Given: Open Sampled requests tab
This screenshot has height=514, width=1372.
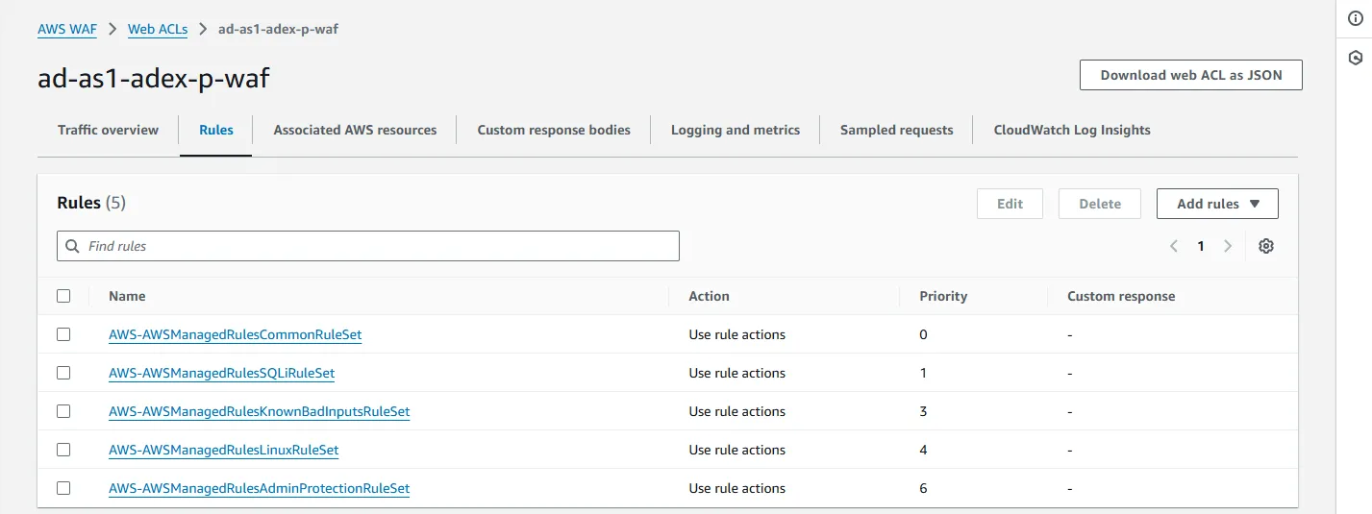Looking at the screenshot, I should [x=897, y=130].
